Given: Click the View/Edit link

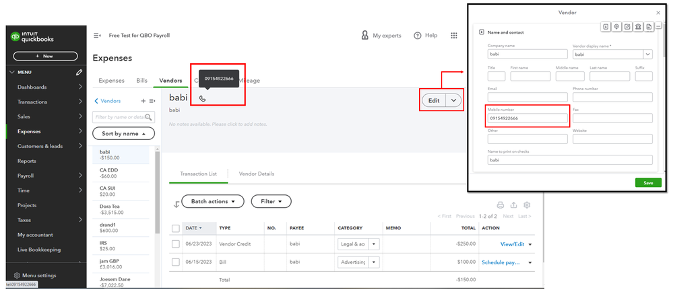Looking at the screenshot, I should pyautogui.click(x=513, y=244).
